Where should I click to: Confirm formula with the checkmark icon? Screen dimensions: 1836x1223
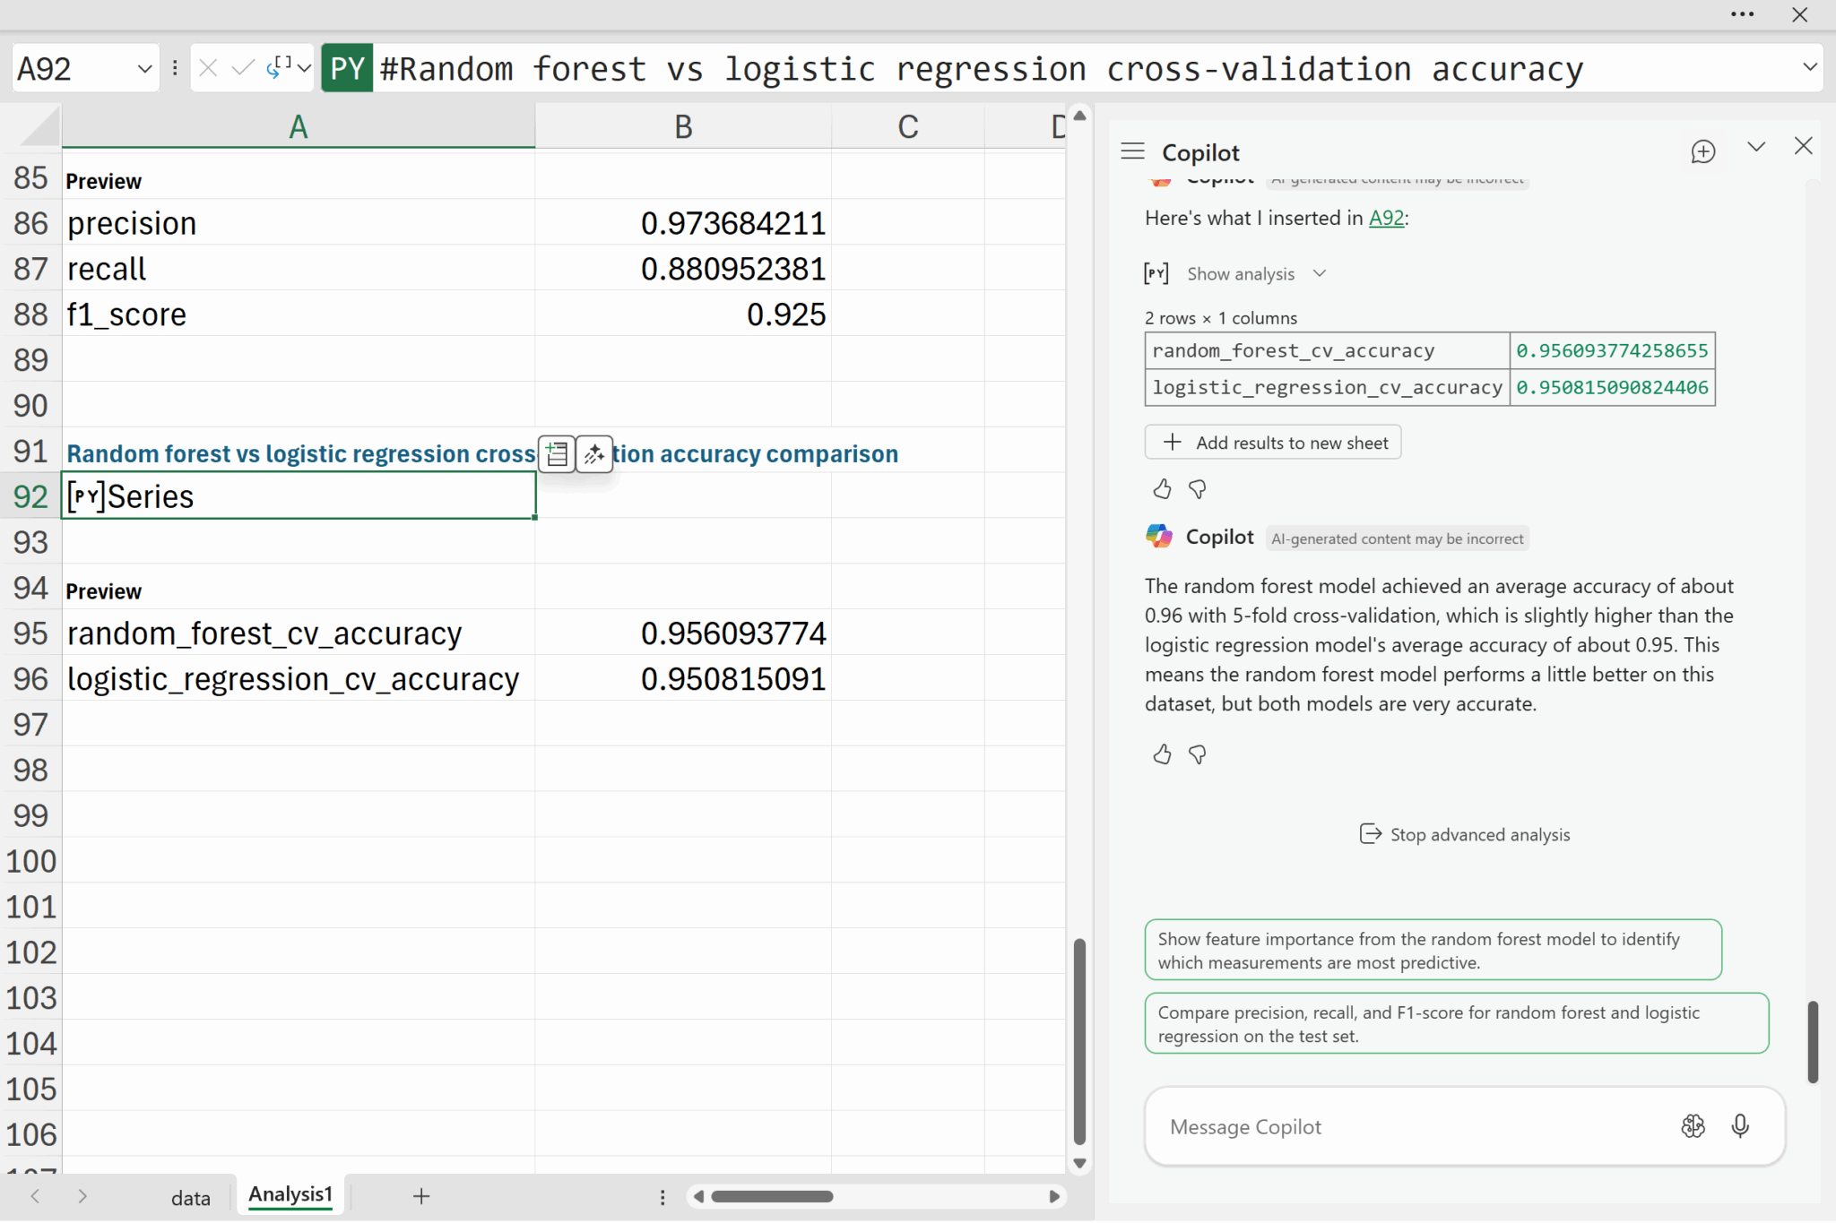coord(242,68)
